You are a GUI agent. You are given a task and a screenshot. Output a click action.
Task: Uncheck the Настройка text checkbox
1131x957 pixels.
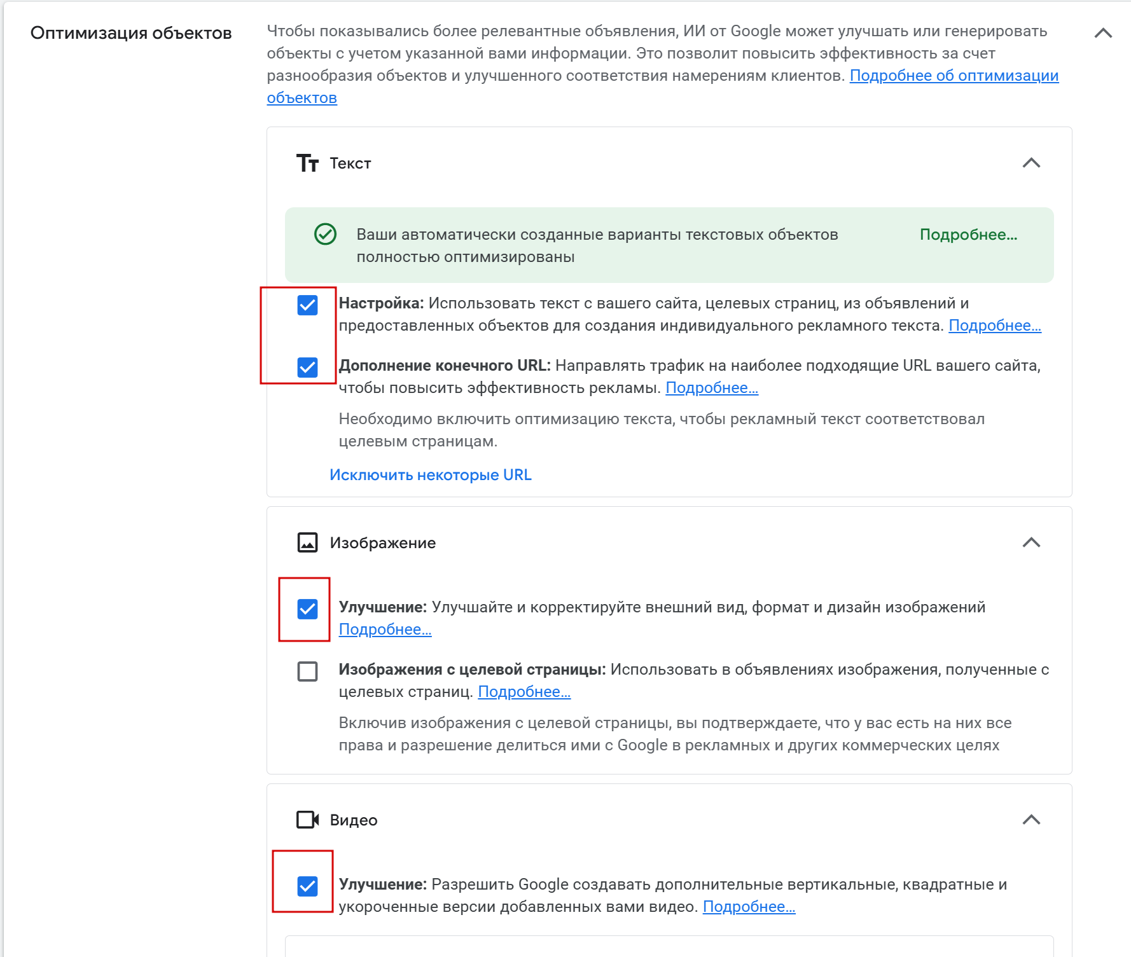[307, 305]
